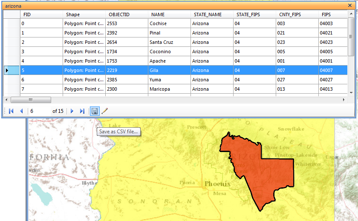The width and height of the screenshot is (358, 221).
Task: Go to the previous record
Action: [x=21, y=111]
